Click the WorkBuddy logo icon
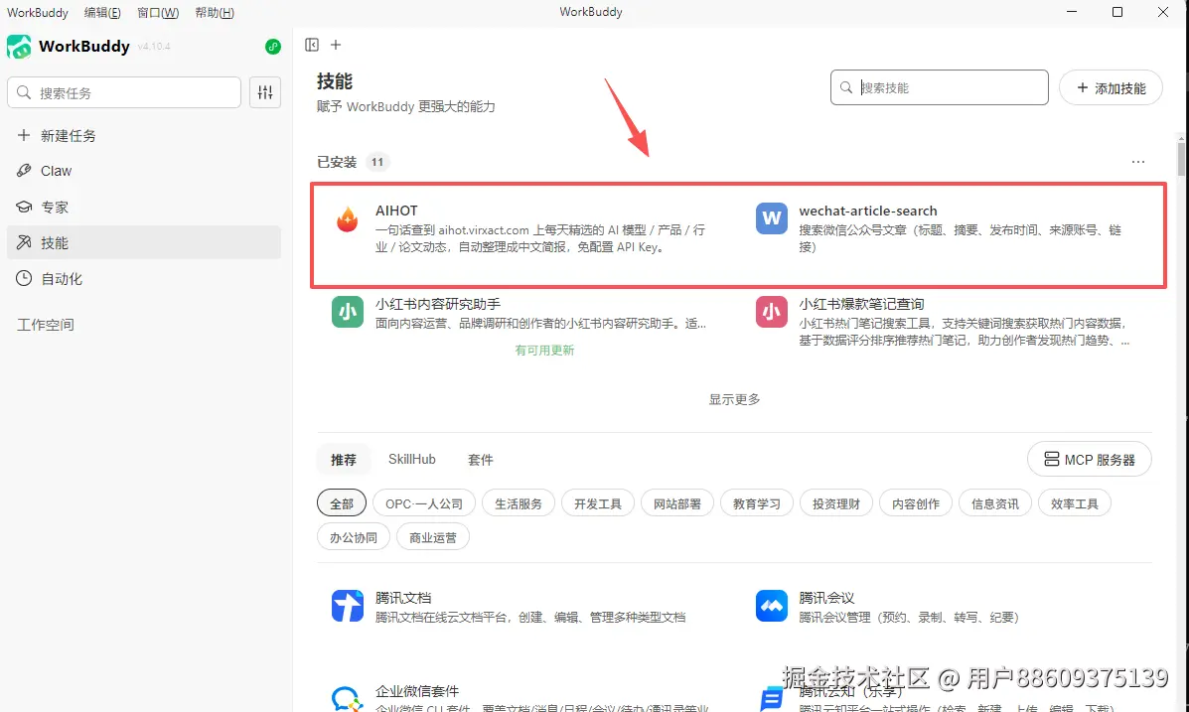 click(19, 47)
